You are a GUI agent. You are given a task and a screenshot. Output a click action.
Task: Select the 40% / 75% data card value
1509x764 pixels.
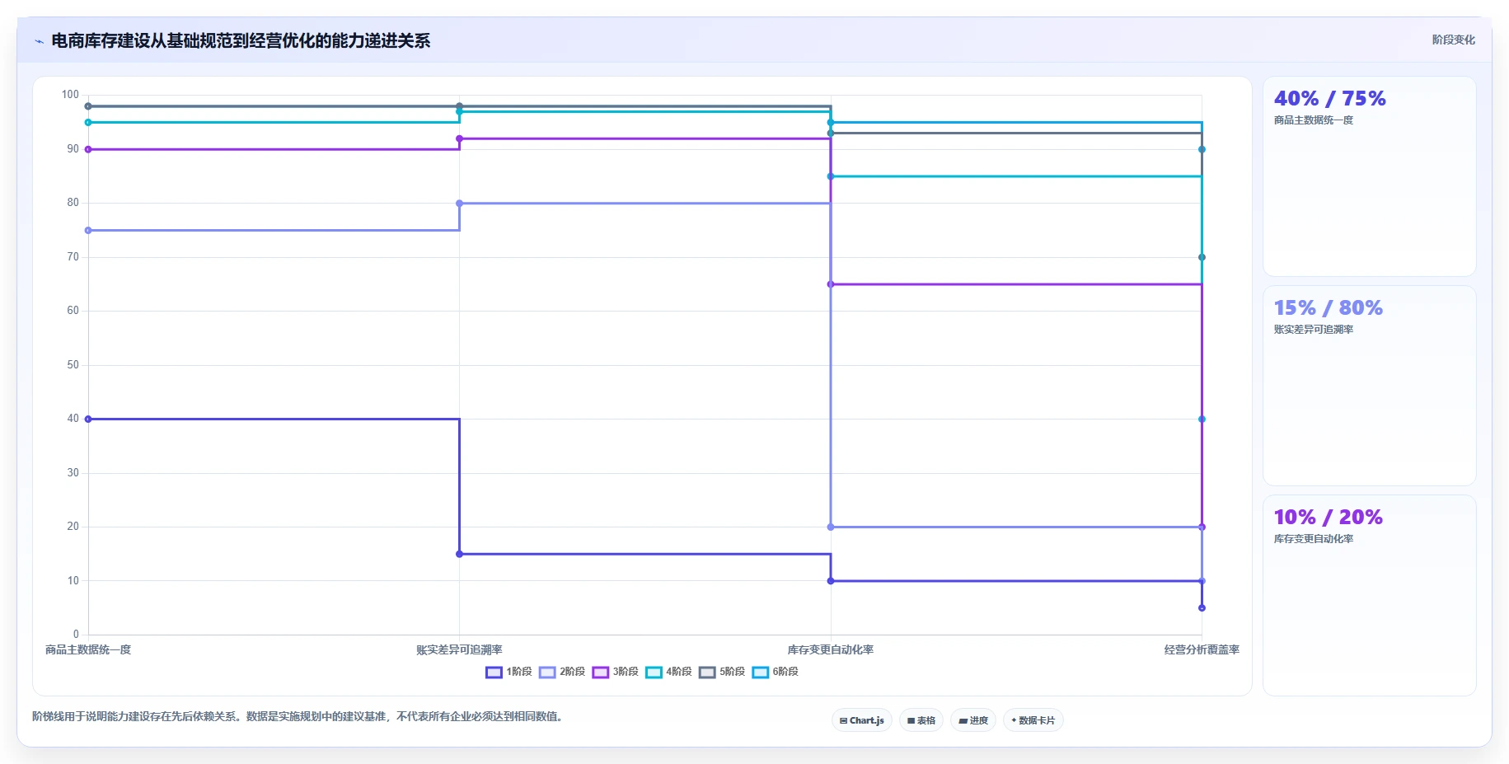(1329, 99)
